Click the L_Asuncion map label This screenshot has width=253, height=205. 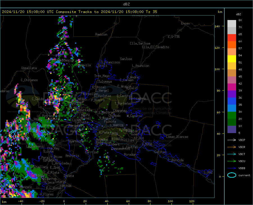pyautogui.click(x=141, y=66)
